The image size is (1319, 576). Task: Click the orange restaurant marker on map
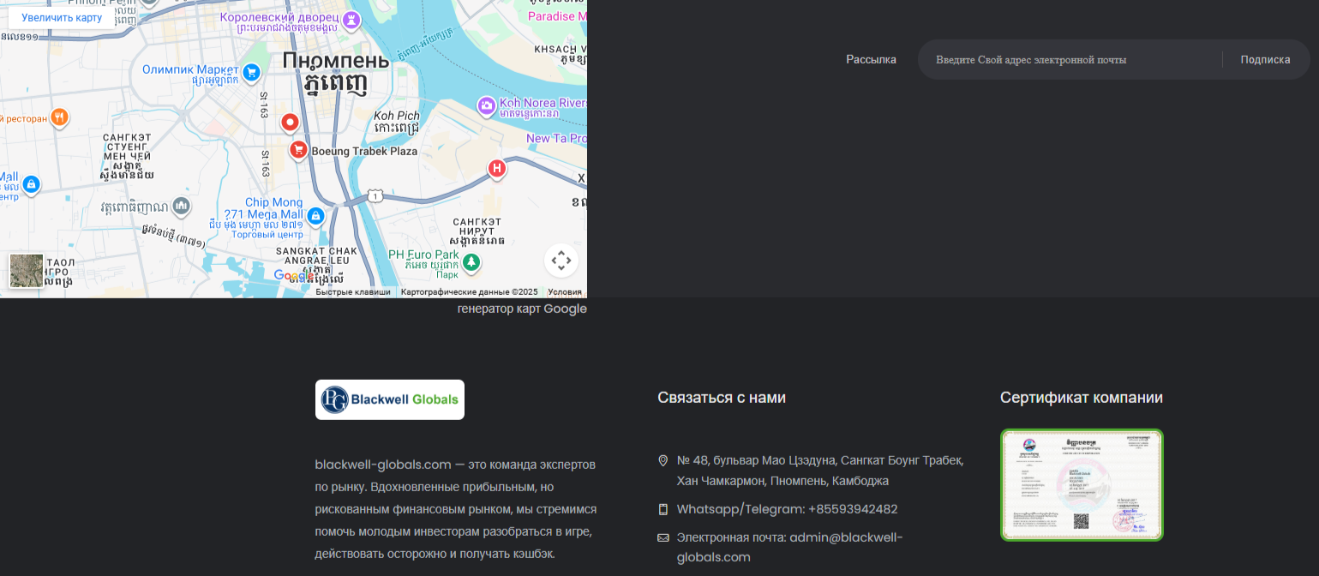click(58, 117)
